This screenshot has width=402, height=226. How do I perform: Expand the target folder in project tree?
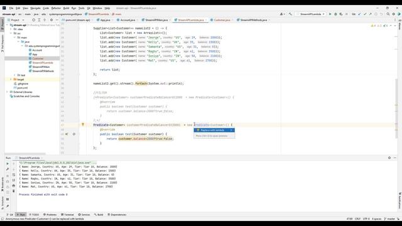click(x=11, y=80)
